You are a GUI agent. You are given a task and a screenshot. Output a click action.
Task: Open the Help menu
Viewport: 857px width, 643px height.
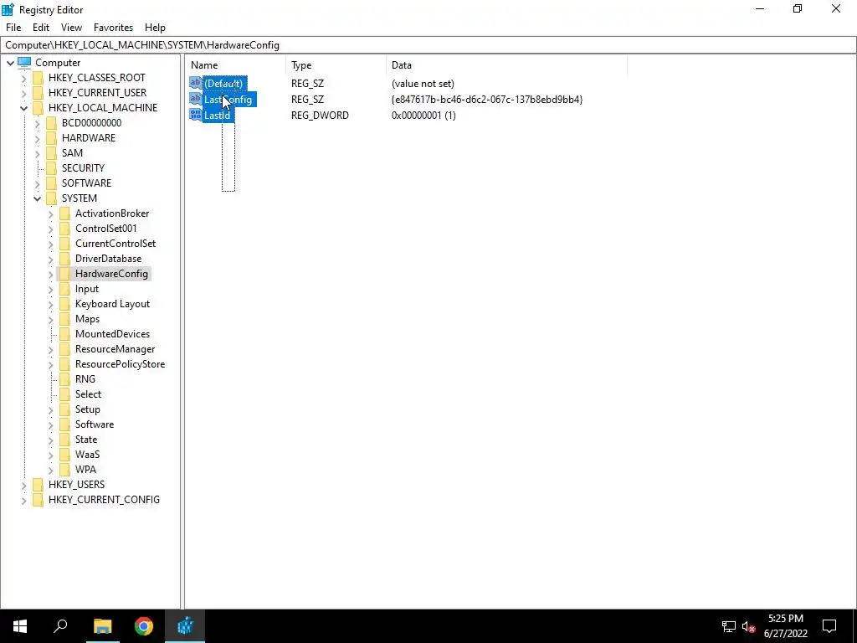pos(155,28)
